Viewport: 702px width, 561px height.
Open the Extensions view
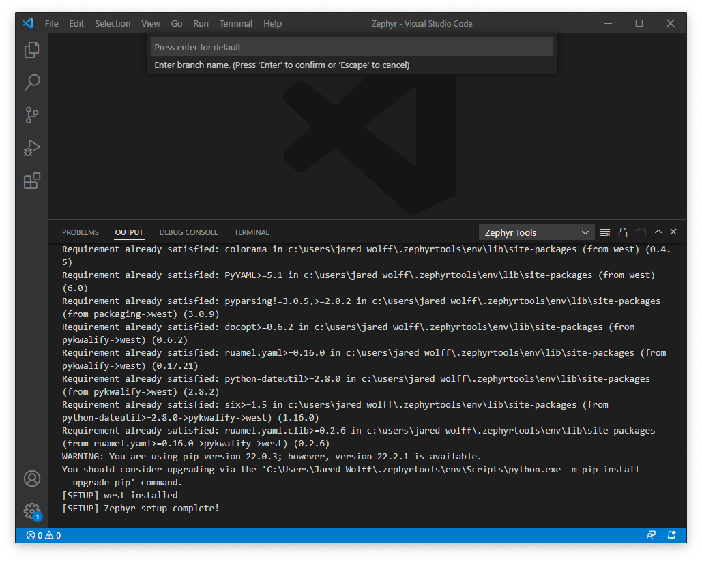(x=32, y=181)
